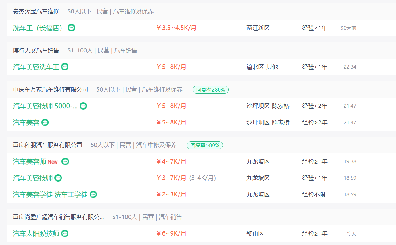Open company 博行大展汽车销售
Viewport: 396px width, 245px height.
[x=36, y=51]
